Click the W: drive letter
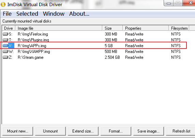 point(11,52)
